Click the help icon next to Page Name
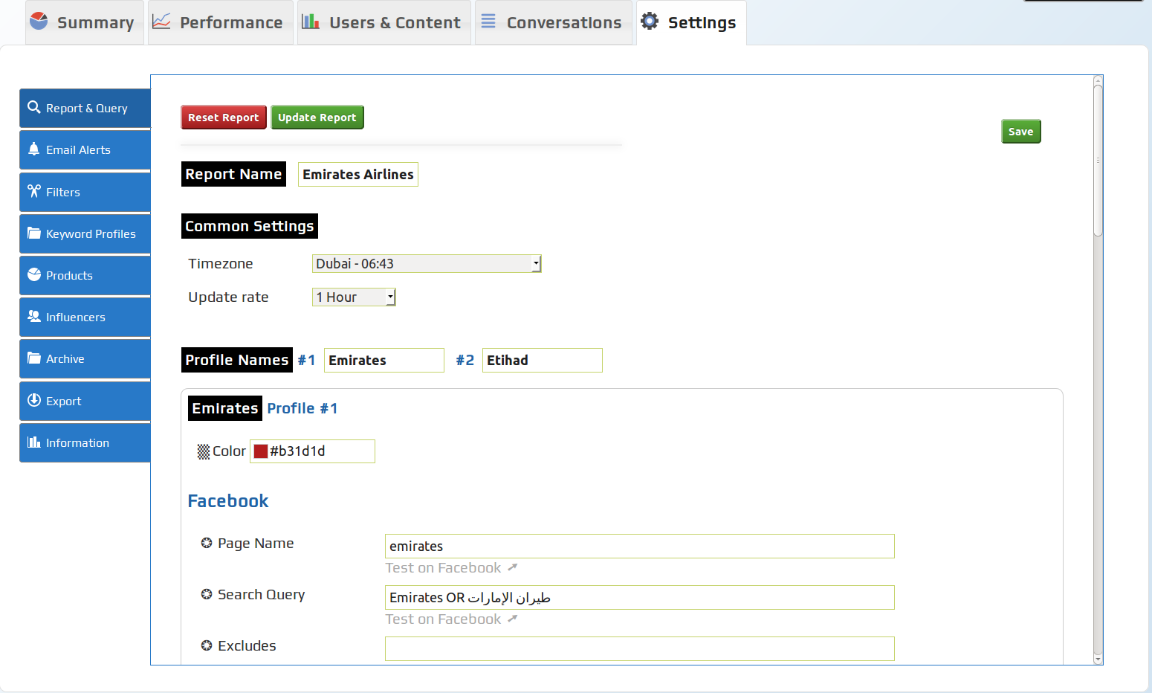 (207, 543)
